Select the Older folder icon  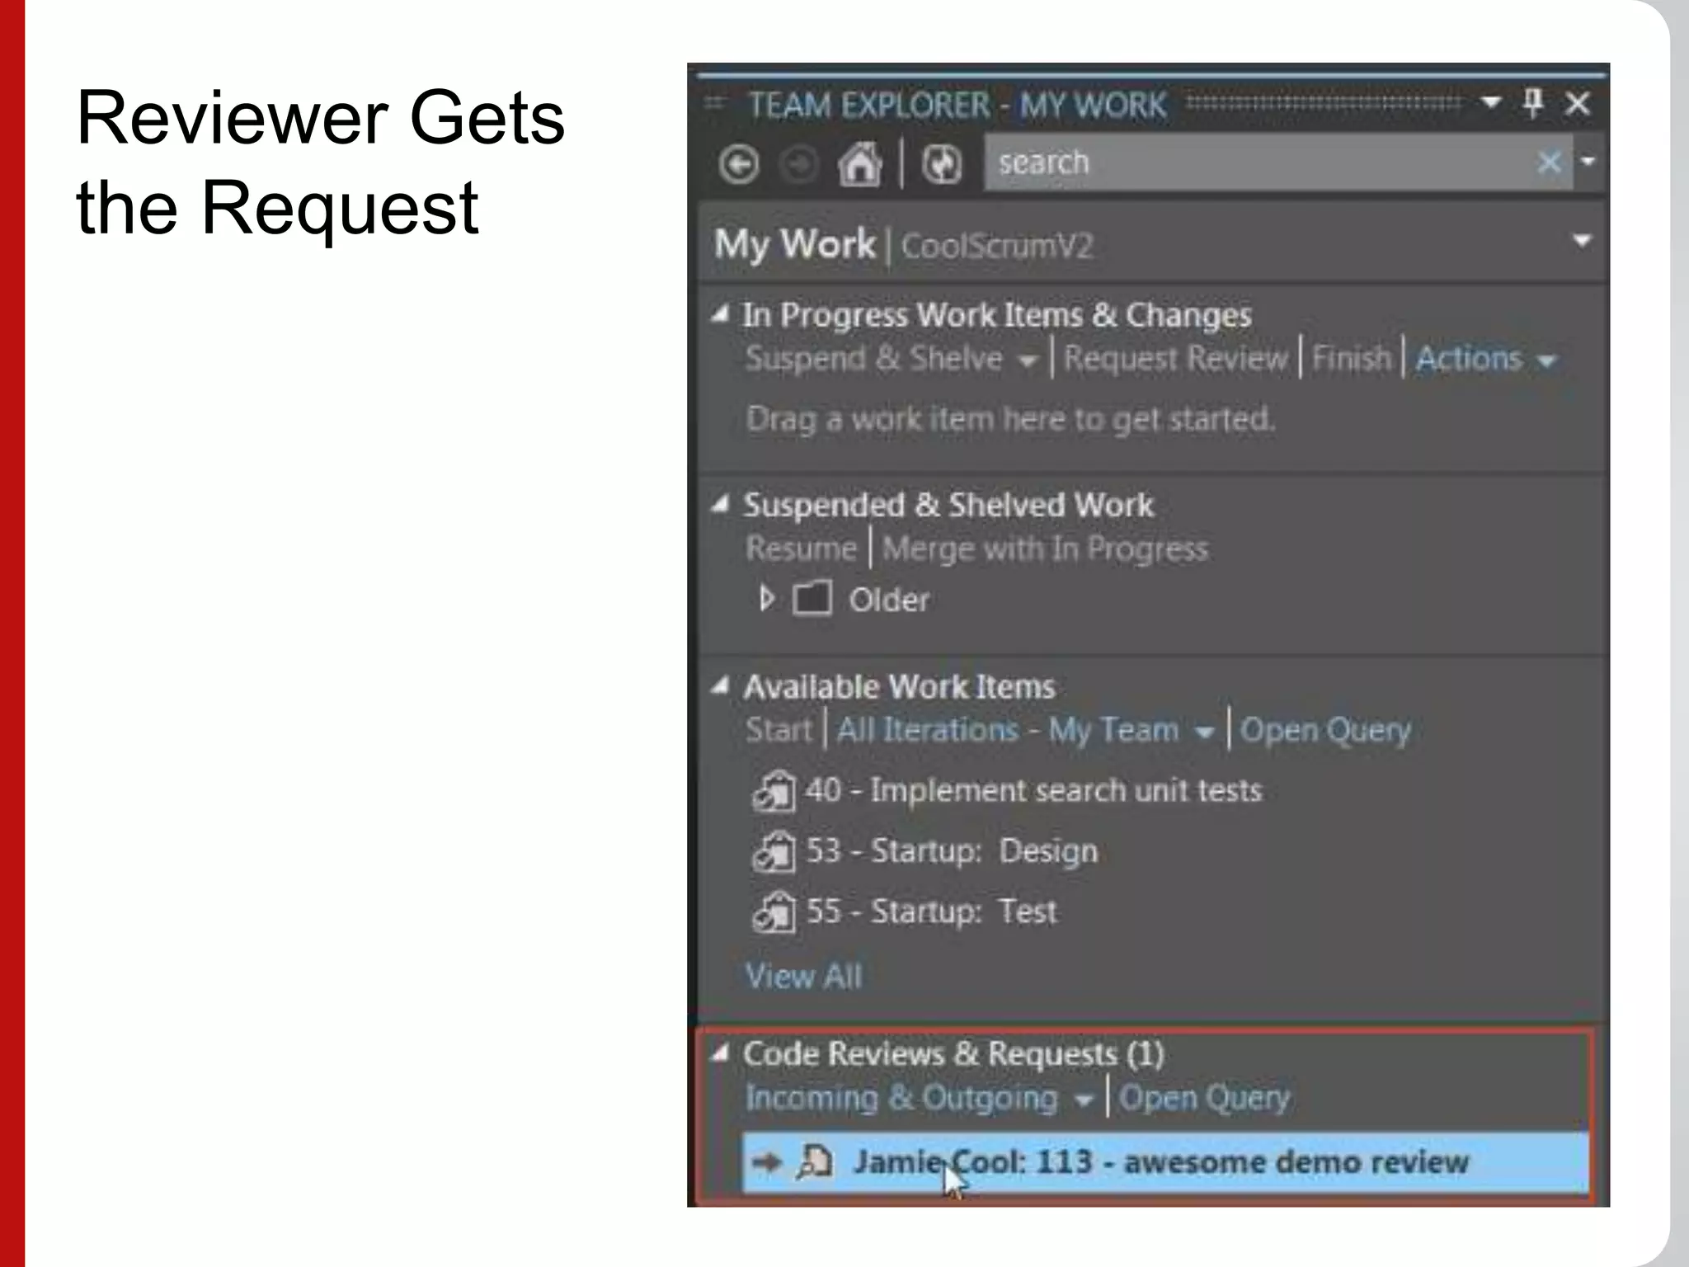point(812,599)
